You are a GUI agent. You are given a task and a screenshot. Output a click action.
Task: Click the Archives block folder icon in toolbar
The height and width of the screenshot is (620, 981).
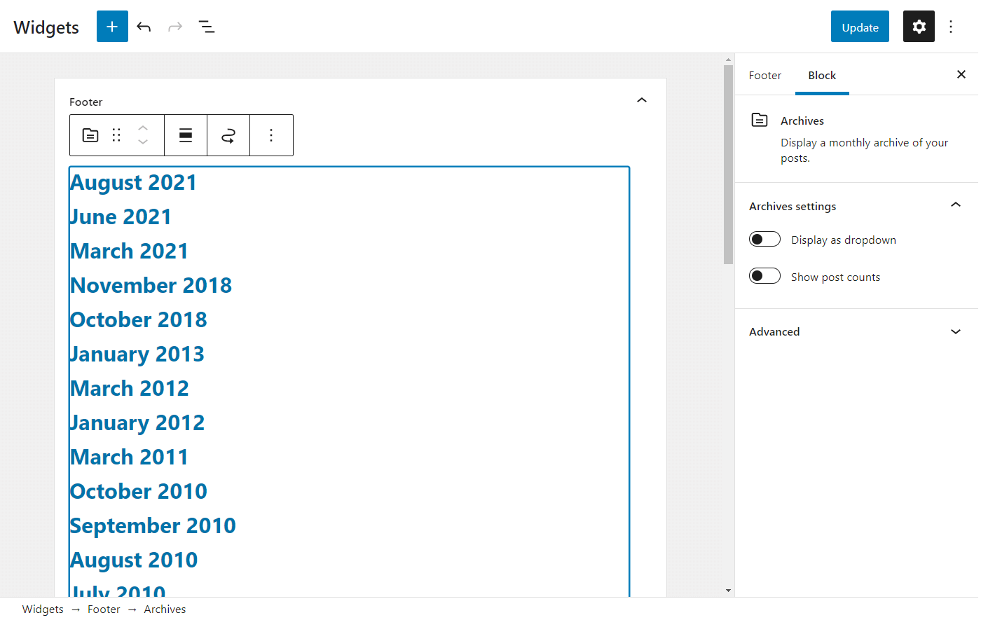[90, 135]
